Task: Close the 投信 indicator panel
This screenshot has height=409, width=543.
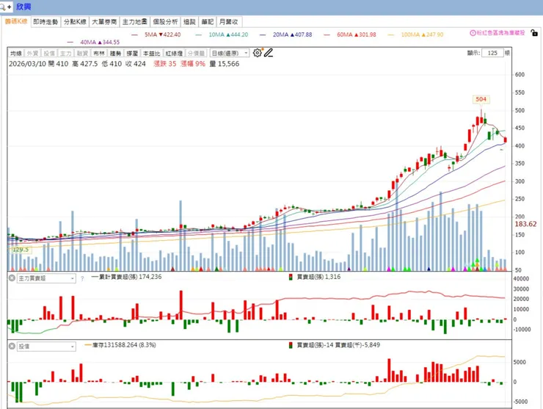Action: 12,346
